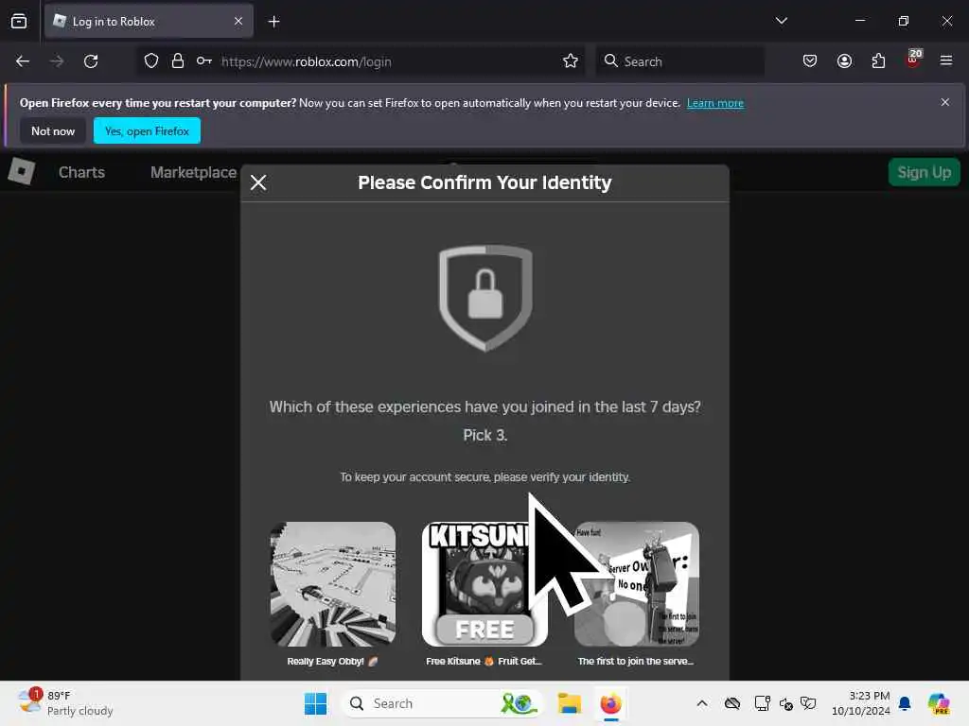Close the Log in to Roblox tab
The height and width of the screenshot is (726, 969).
238,21
